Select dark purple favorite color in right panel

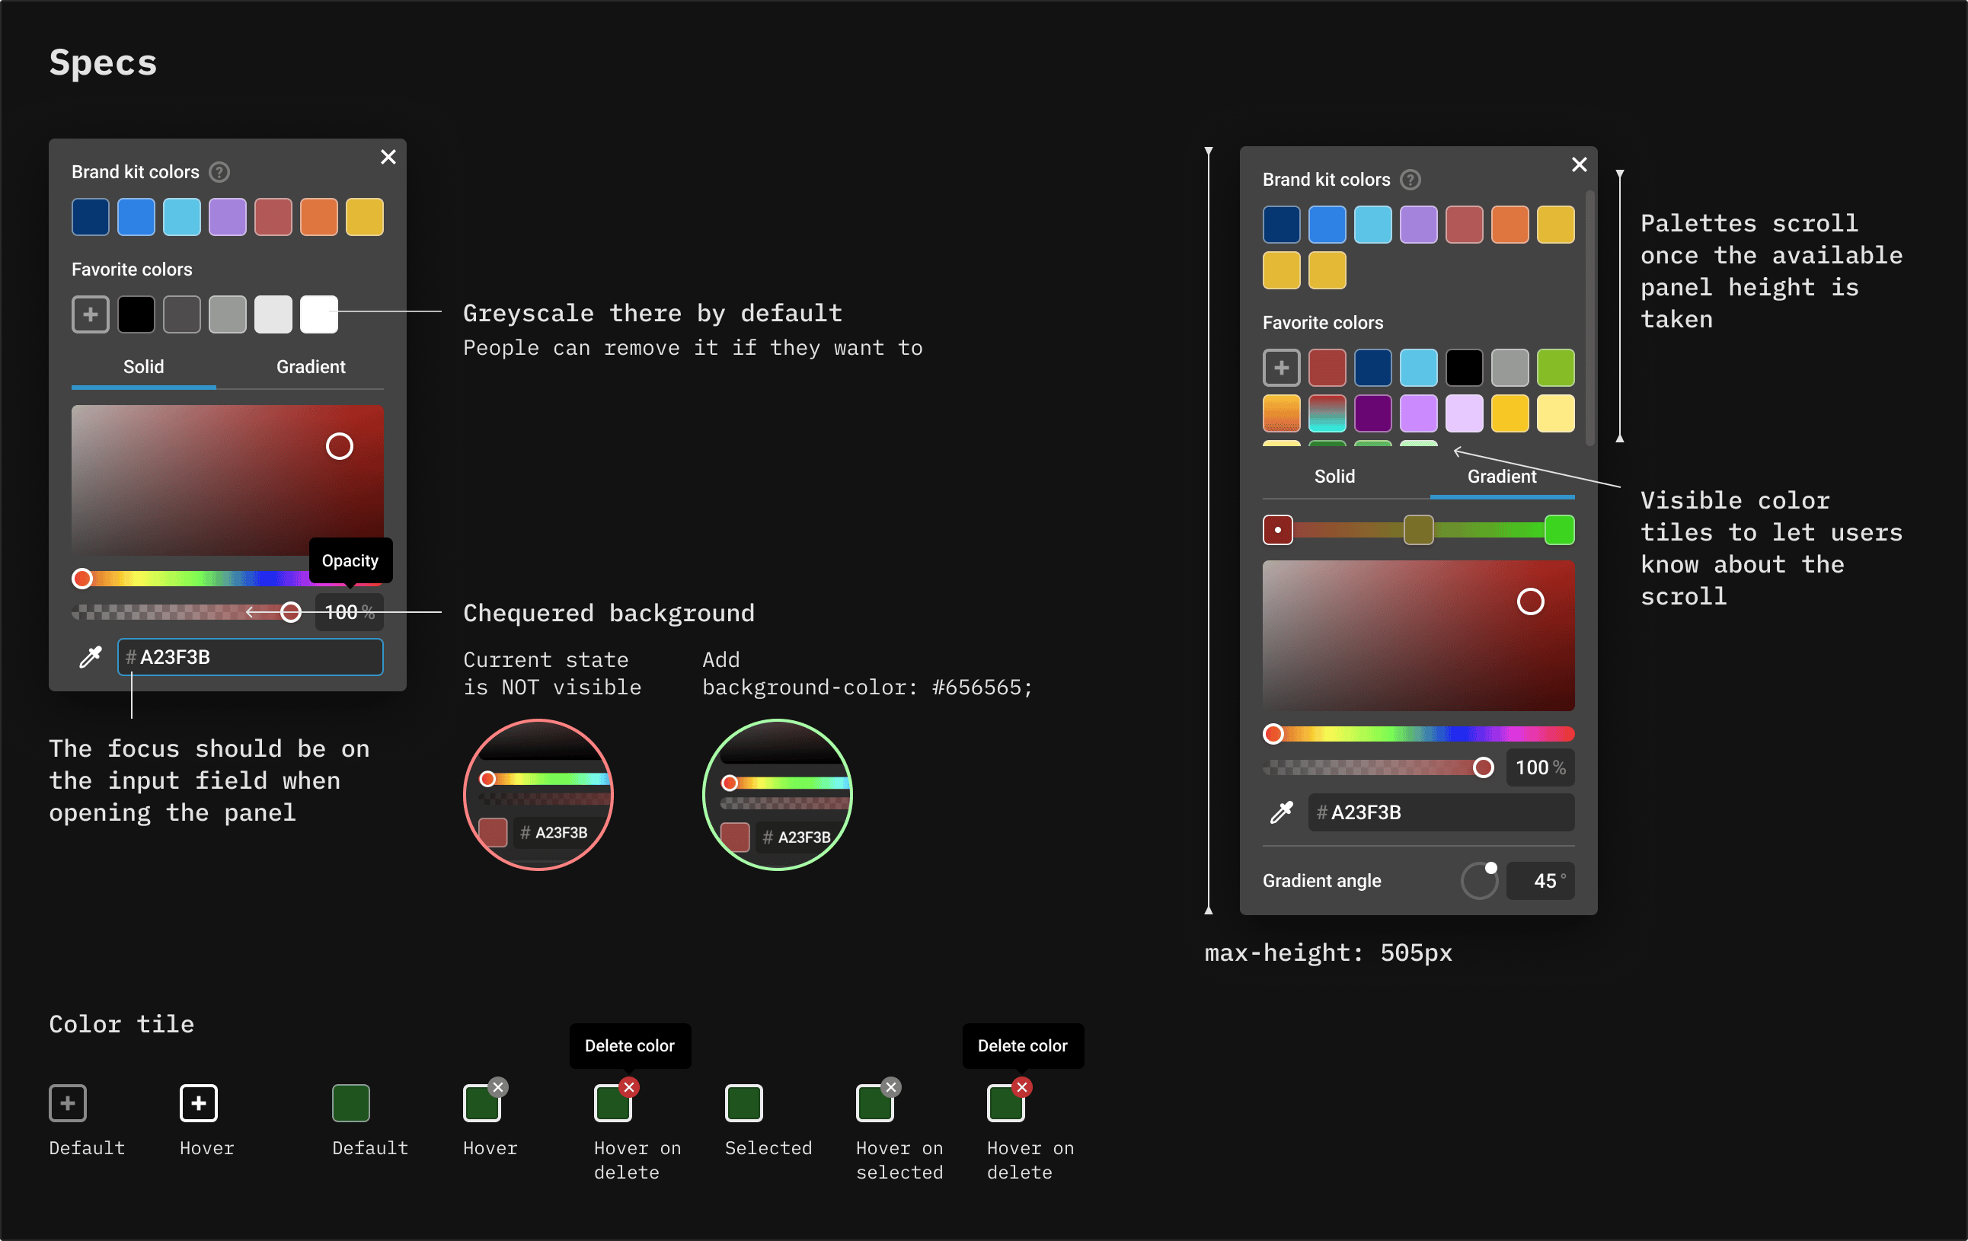[1373, 413]
